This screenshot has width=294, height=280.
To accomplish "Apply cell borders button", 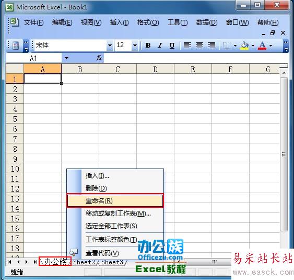I will click(227, 46).
